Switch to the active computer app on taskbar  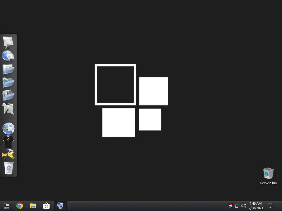tap(60, 206)
